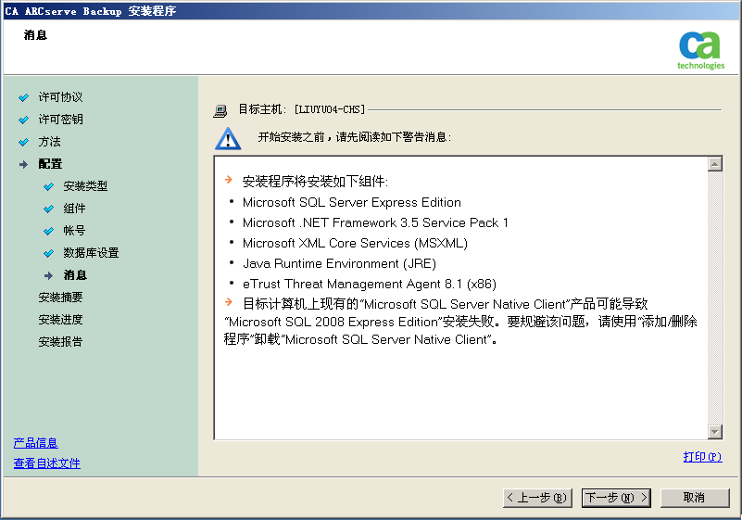The image size is (742, 520).
Task: Click checkmark icon beside 安装类型
Action: [49, 186]
